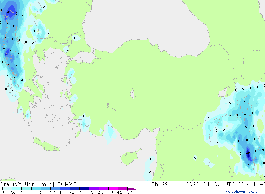Click the "9" precipitation value on map

(249, 165)
